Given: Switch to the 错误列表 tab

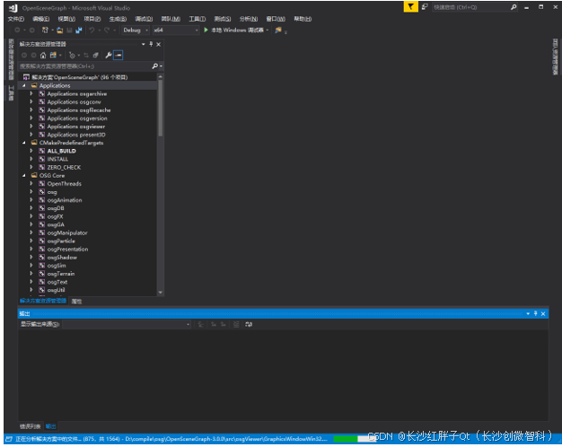Looking at the screenshot, I should [30, 425].
